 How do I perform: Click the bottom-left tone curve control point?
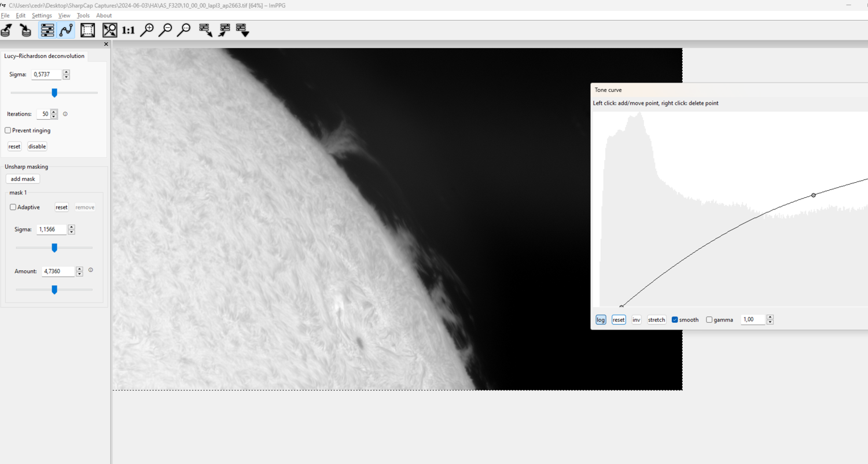pos(621,307)
